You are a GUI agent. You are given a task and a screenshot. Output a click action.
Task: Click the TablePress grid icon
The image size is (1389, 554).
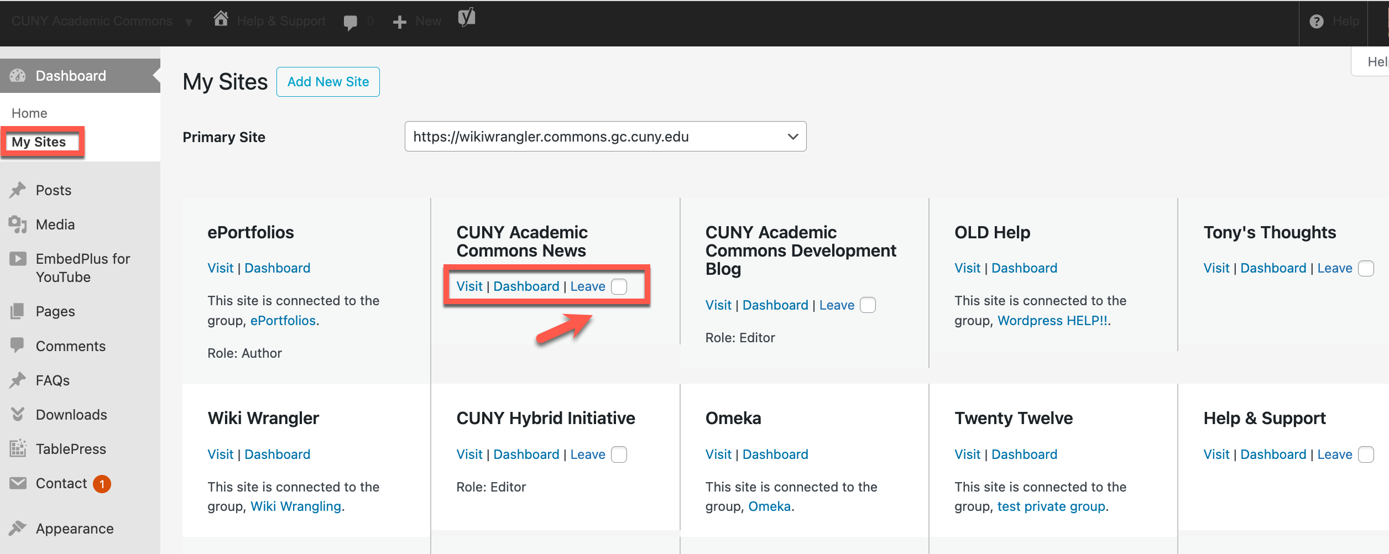point(18,448)
